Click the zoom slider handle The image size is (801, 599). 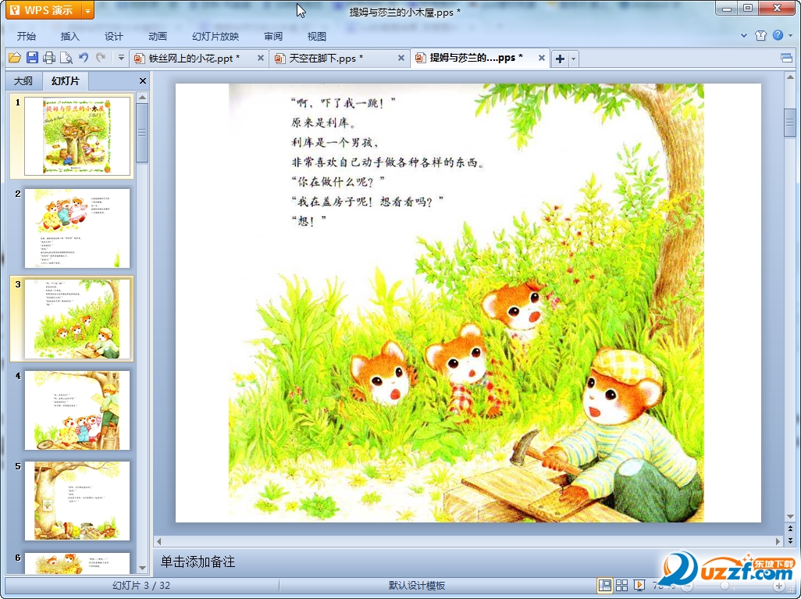click(725, 586)
